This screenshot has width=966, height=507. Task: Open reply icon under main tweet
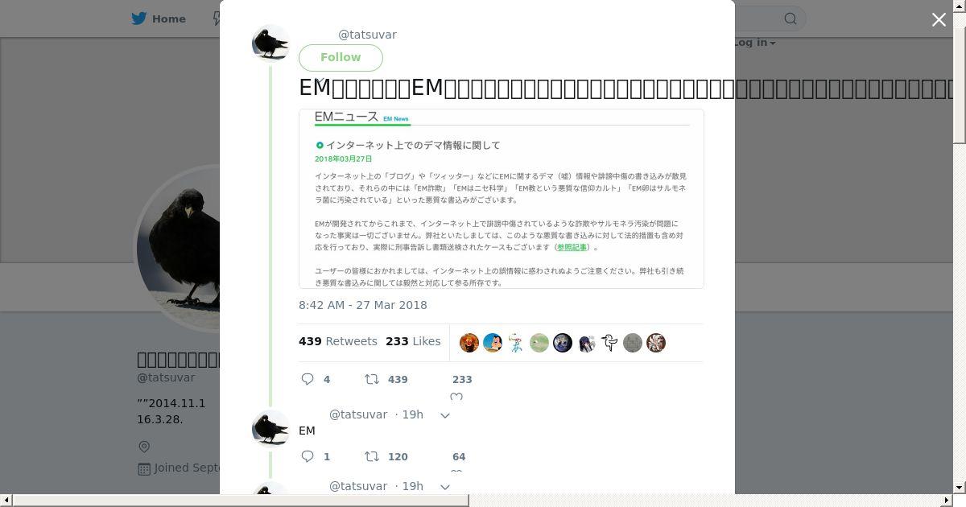(308, 379)
